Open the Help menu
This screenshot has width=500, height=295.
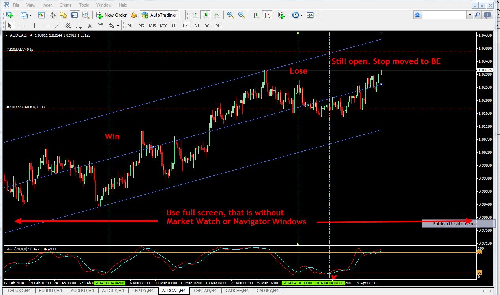[123, 5]
